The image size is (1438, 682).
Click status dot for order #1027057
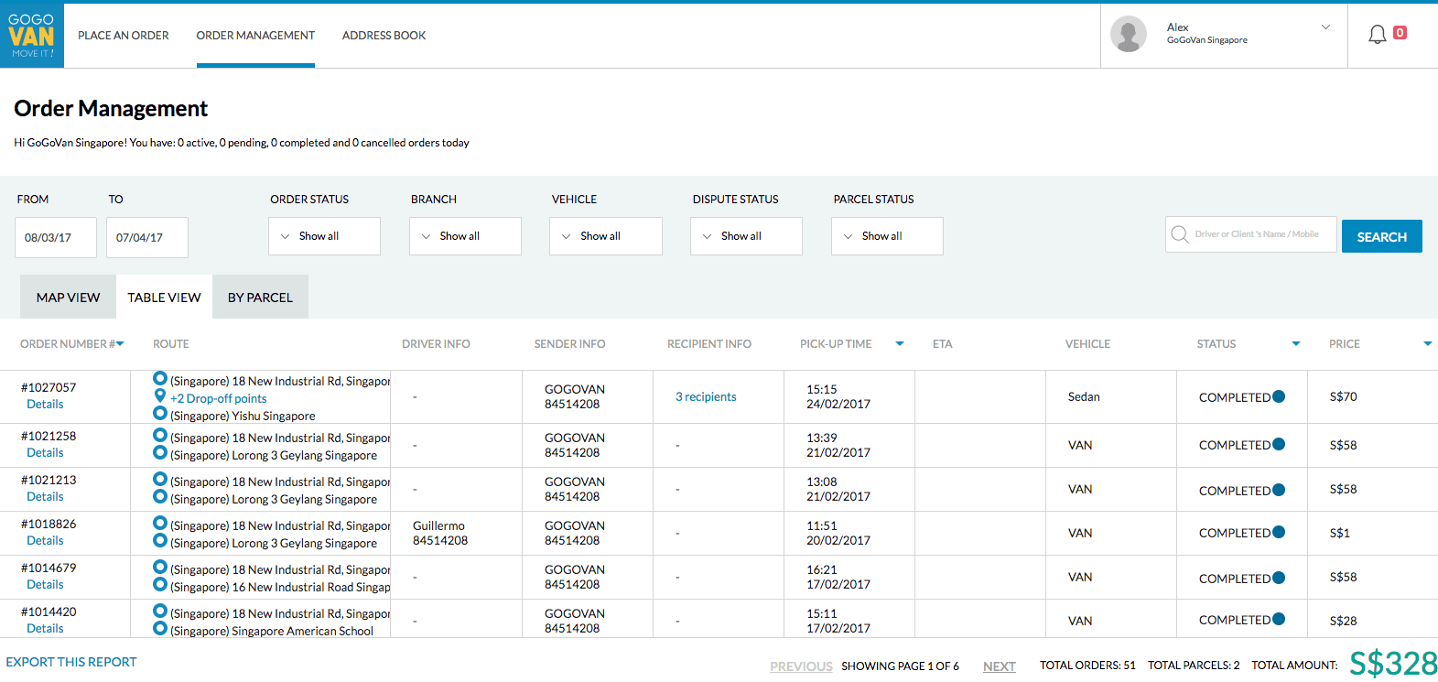tap(1279, 396)
